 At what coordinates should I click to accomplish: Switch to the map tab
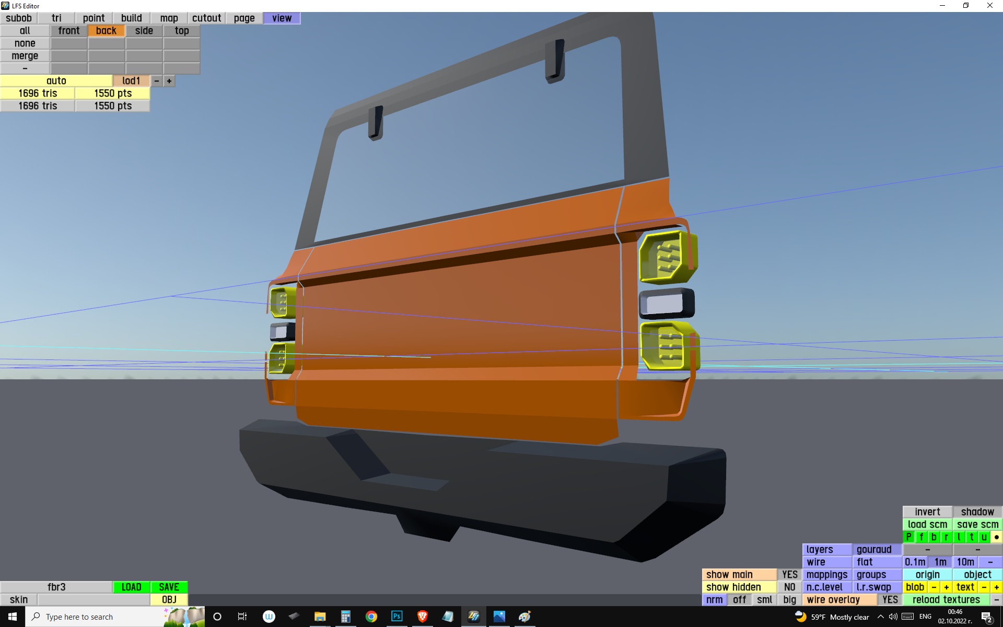pos(169,18)
